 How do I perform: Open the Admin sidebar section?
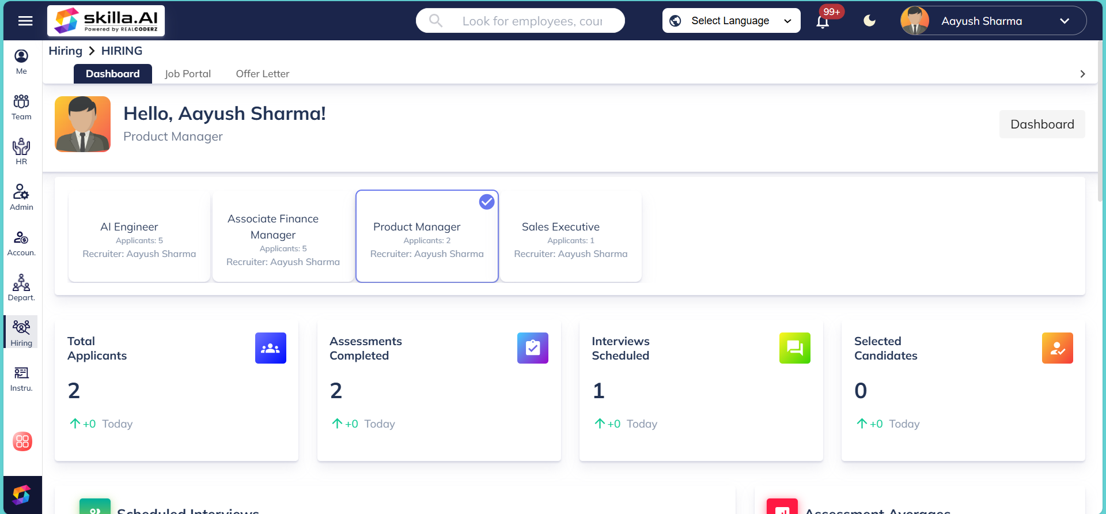tap(21, 198)
